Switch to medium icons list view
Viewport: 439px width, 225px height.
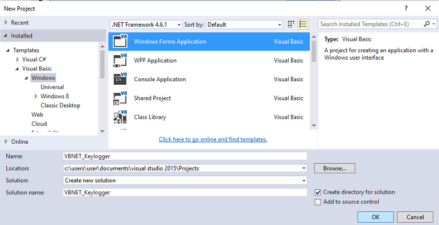tap(303, 24)
